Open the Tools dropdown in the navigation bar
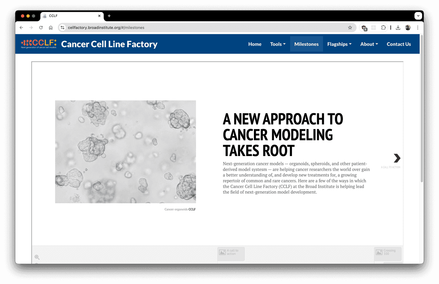The height and width of the screenshot is (284, 439). point(278,44)
